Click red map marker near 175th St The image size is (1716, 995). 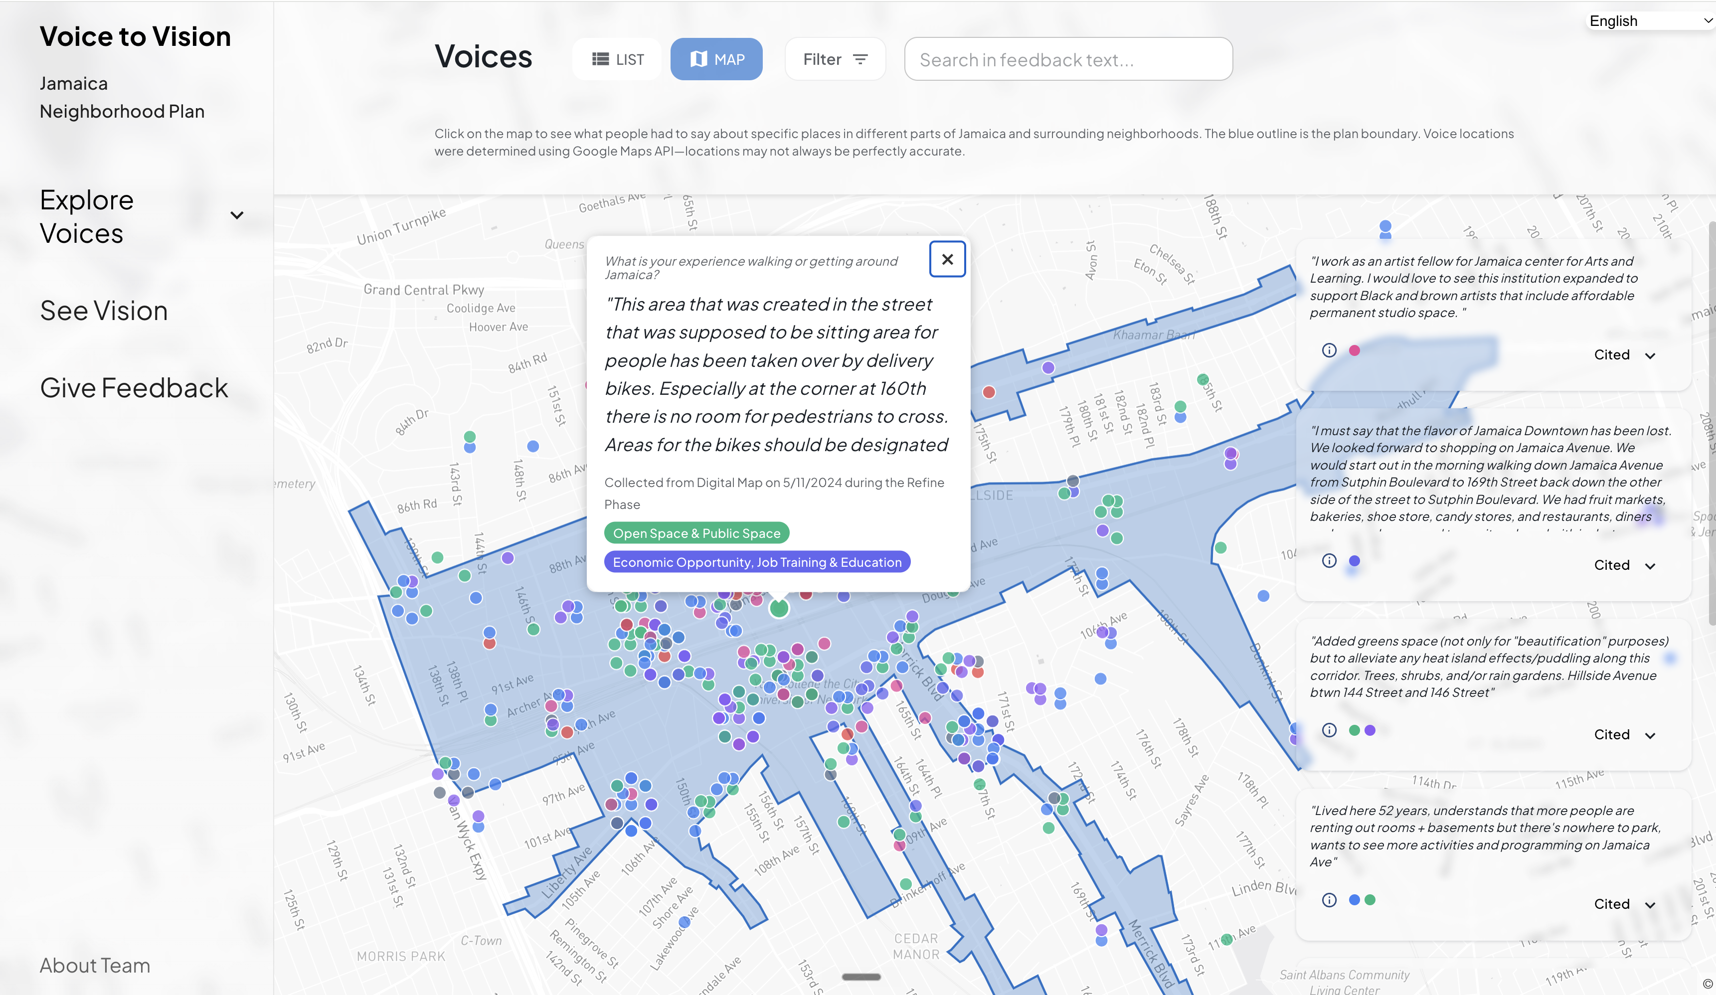[989, 392]
